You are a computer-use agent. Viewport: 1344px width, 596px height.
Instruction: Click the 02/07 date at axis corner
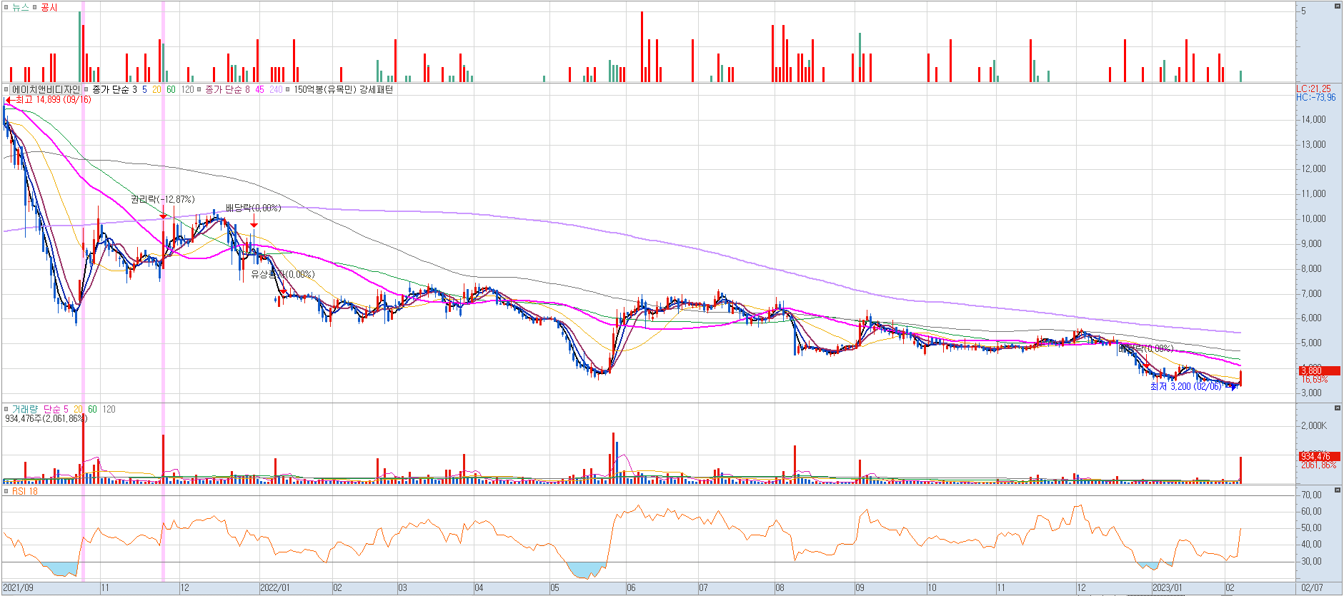point(1312,588)
